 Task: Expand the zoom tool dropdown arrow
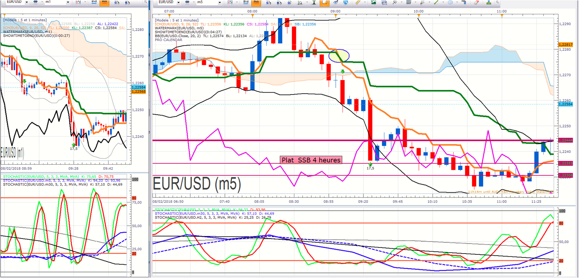(307, 2)
